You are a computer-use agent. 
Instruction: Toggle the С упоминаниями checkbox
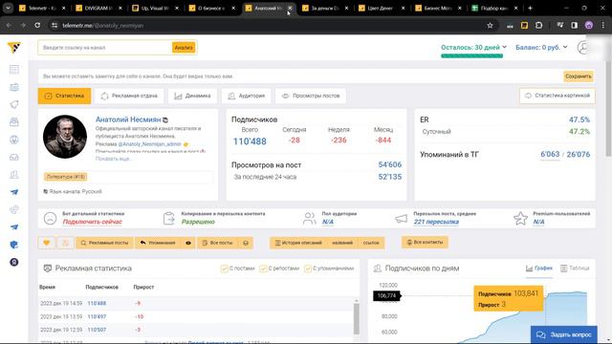click(308, 269)
